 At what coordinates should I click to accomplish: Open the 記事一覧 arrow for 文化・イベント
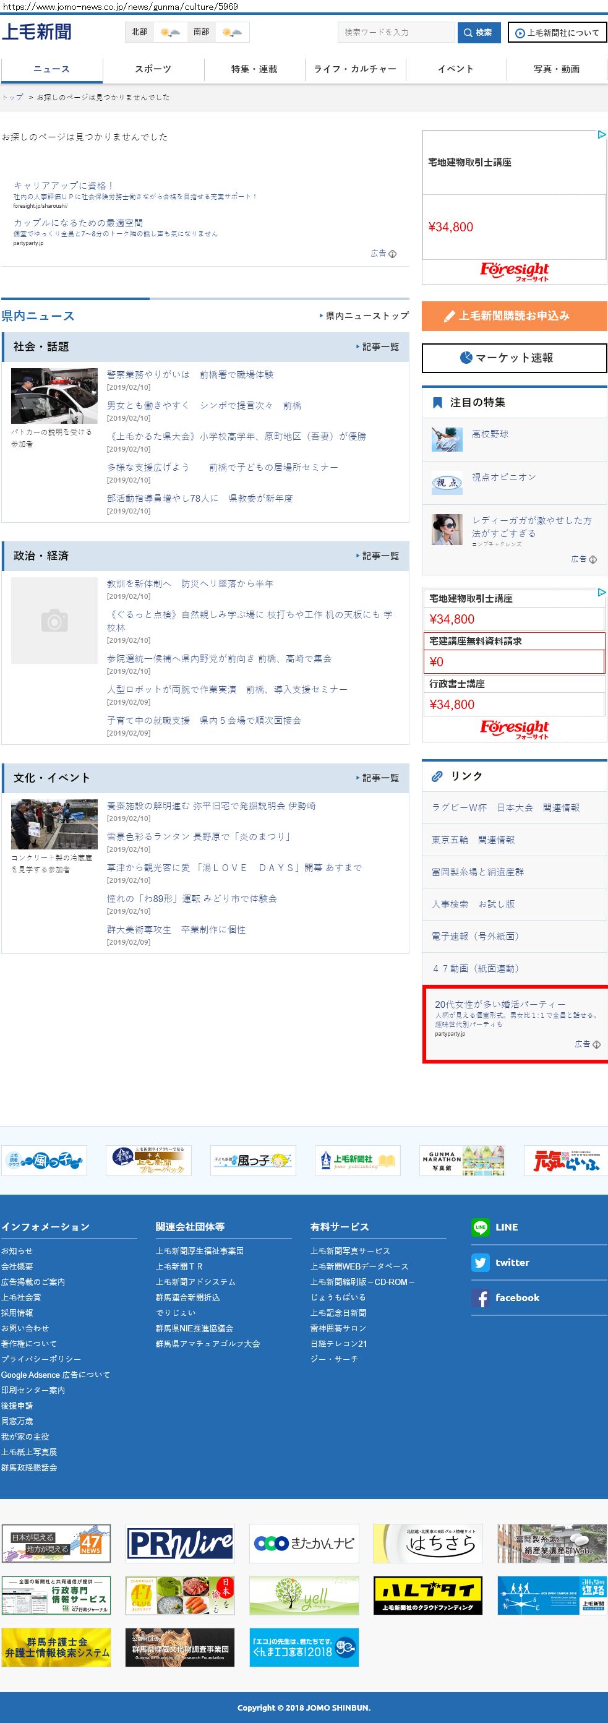coord(358,778)
